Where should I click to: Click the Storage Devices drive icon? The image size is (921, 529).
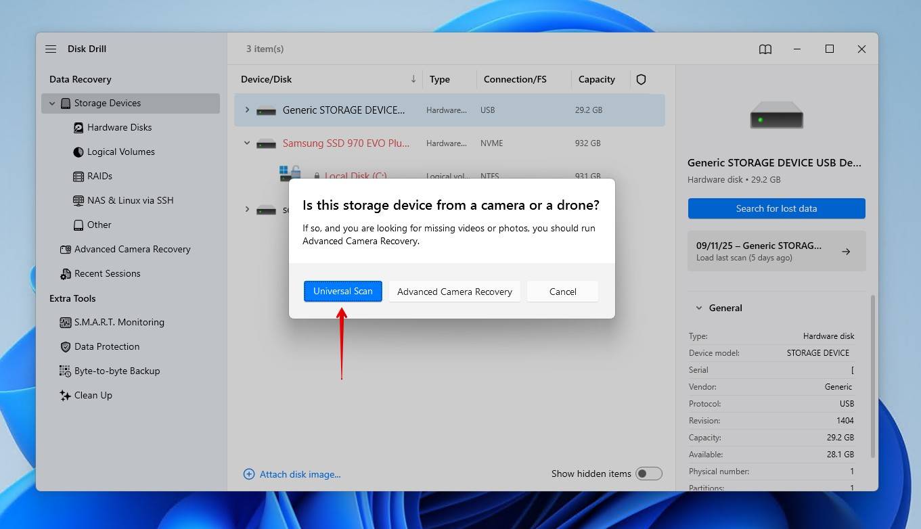coord(66,103)
